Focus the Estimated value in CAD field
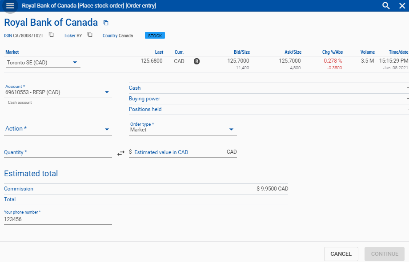 point(183,152)
